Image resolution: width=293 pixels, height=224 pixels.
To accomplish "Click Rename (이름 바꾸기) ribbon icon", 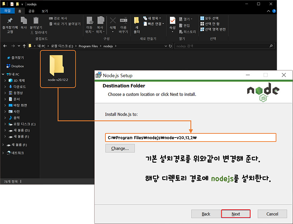I will (123, 20).
